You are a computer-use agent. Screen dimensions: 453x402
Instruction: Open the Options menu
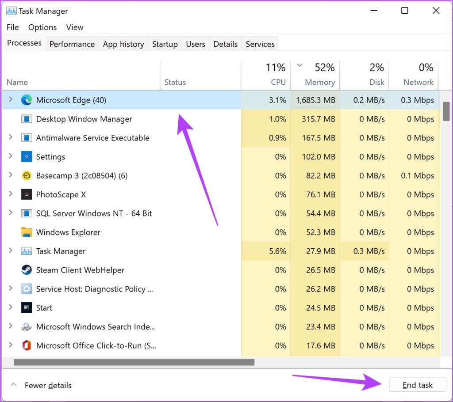pos(42,27)
